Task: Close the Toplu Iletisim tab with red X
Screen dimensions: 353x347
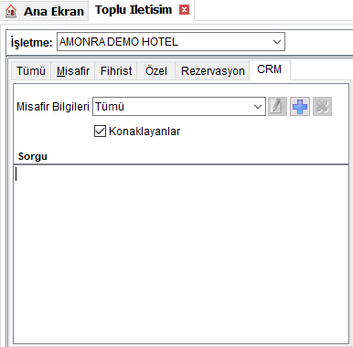Action: [184, 10]
